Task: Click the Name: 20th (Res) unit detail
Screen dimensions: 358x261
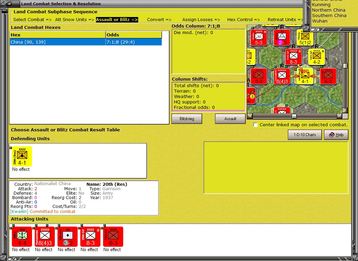Action: pos(107,184)
